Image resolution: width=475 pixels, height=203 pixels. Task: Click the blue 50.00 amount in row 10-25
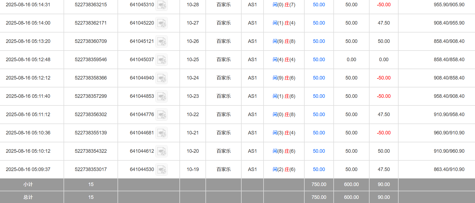coord(319,60)
